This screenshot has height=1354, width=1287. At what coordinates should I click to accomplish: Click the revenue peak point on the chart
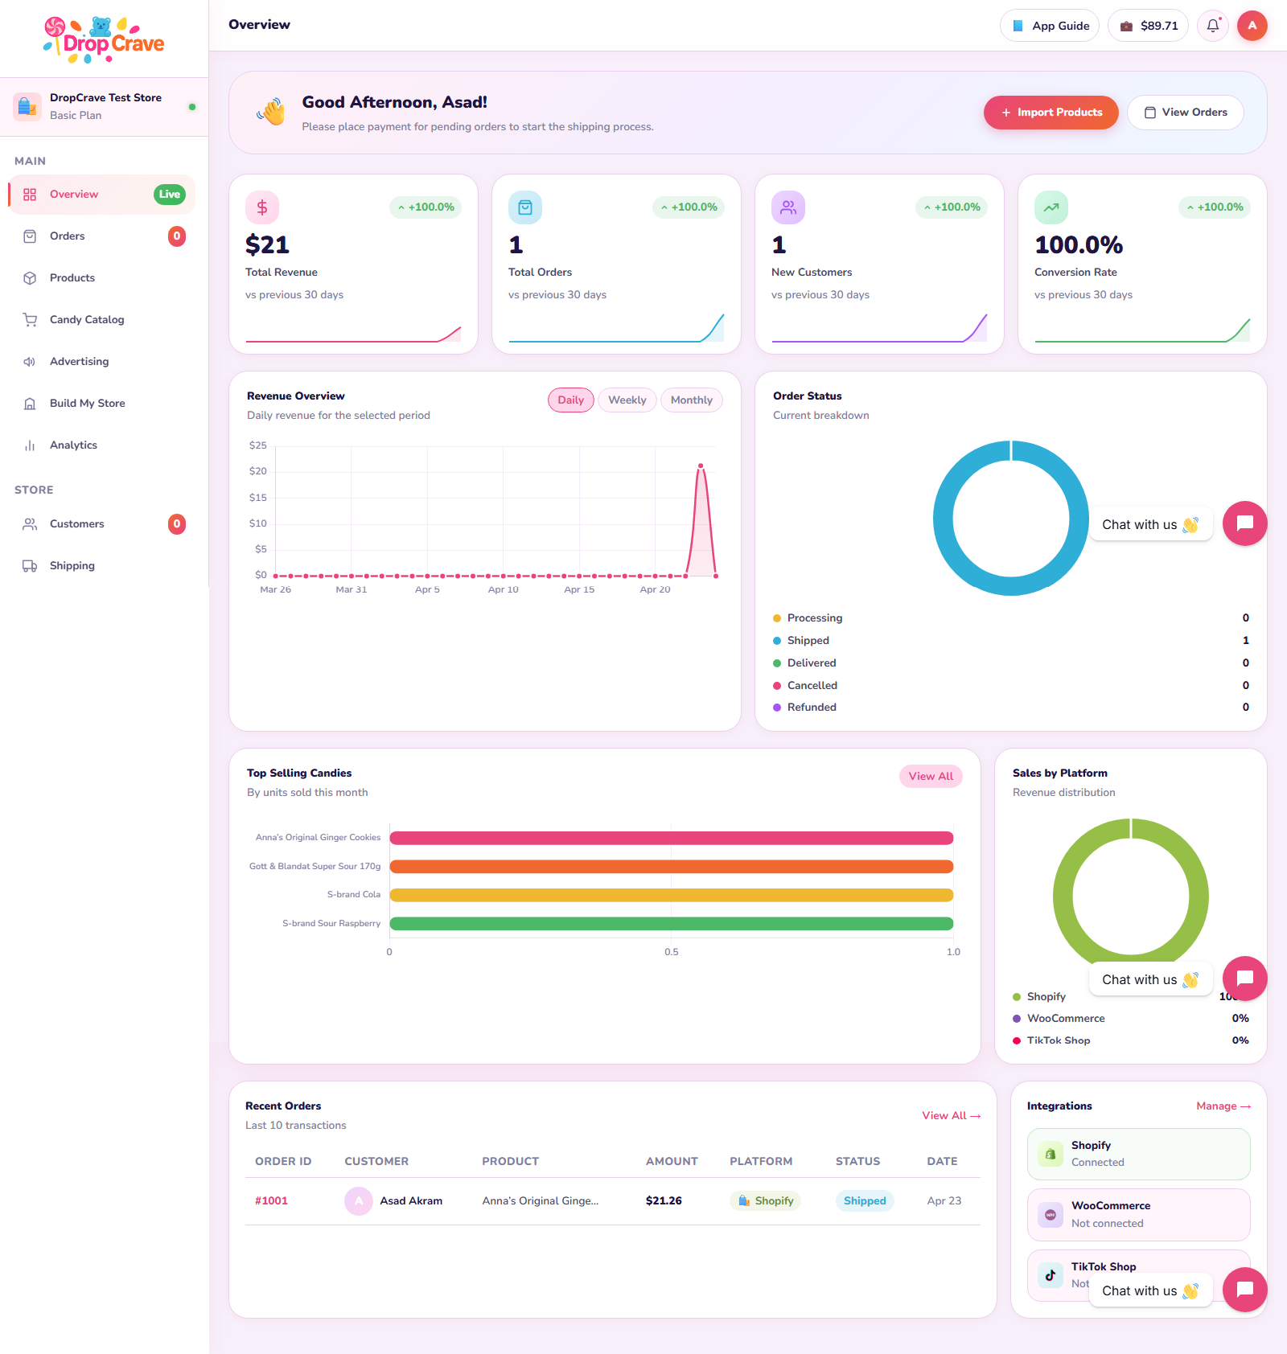point(701,466)
